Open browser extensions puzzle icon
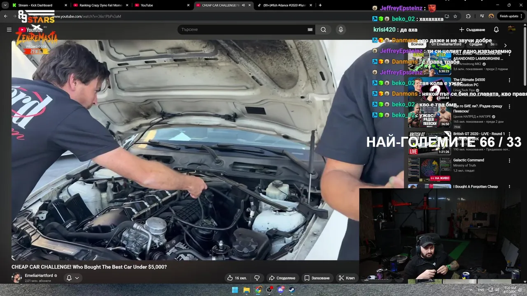This screenshot has height=296, width=527. point(468,16)
